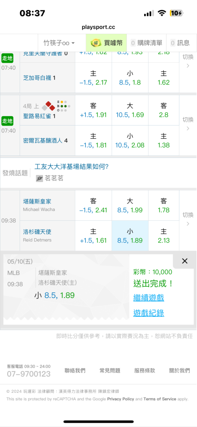
Task: Open the 竹筷子oo account dropdown
Action: point(59,43)
